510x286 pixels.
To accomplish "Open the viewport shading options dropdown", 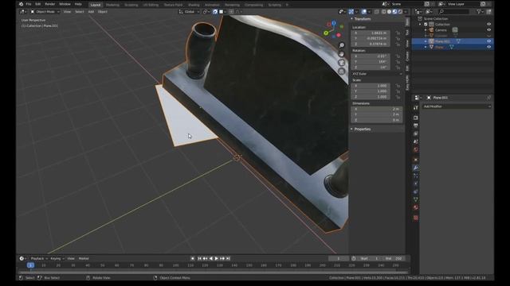I will click(406, 12).
